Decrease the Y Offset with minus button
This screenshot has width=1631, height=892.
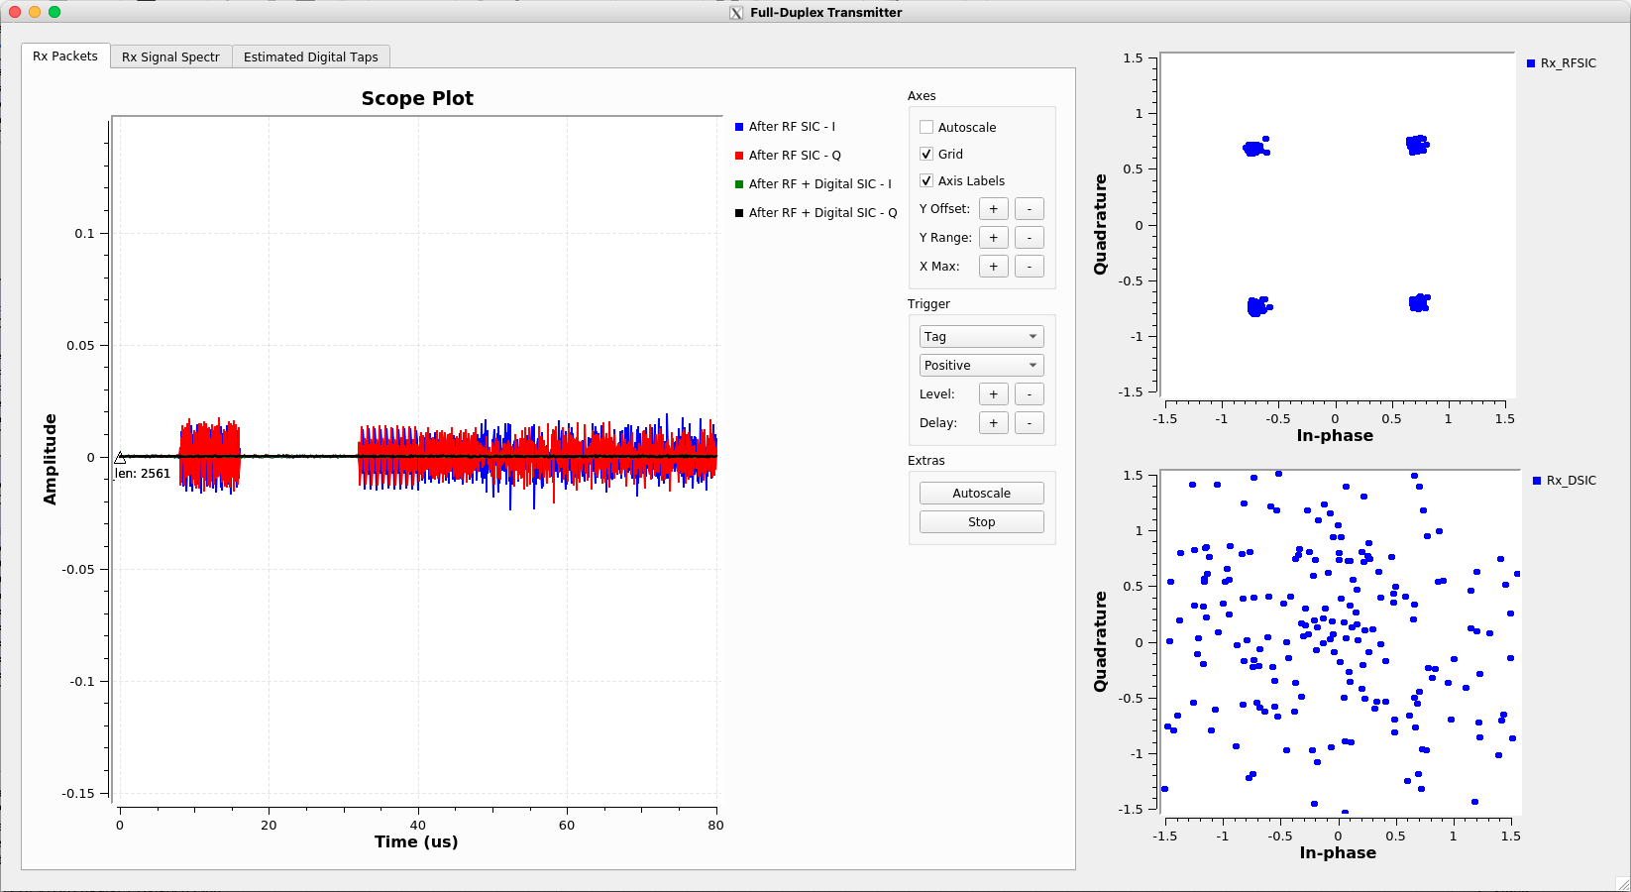(x=1029, y=209)
